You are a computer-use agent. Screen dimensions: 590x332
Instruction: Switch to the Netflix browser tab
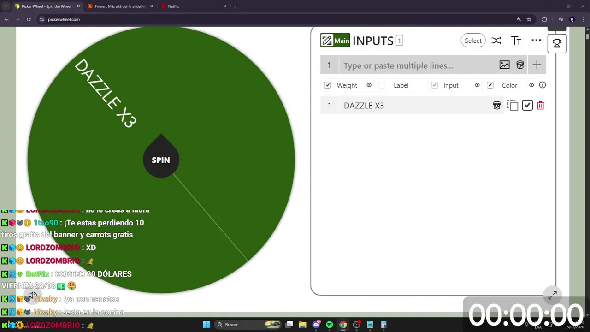194,6
